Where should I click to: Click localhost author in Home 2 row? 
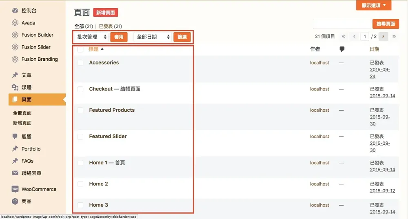tap(319, 184)
